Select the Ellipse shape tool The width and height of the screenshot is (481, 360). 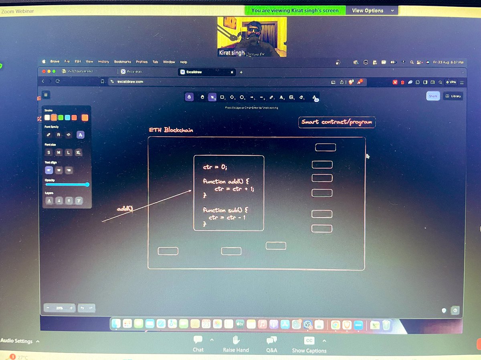click(x=242, y=97)
